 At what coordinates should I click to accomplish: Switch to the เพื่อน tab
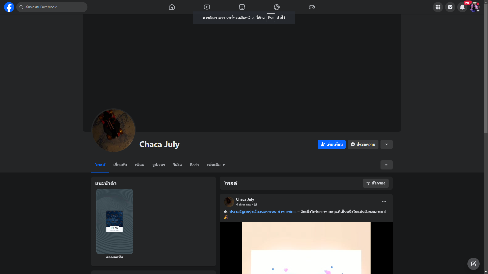pyautogui.click(x=140, y=165)
